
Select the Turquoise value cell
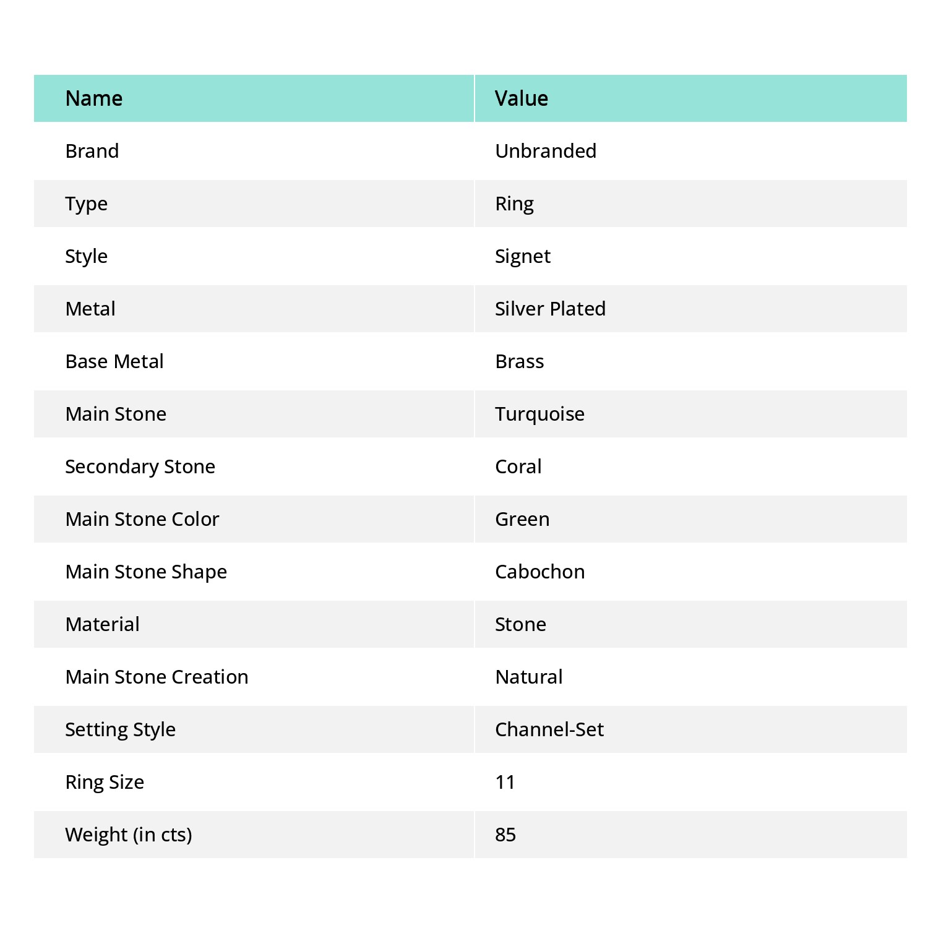pos(539,414)
